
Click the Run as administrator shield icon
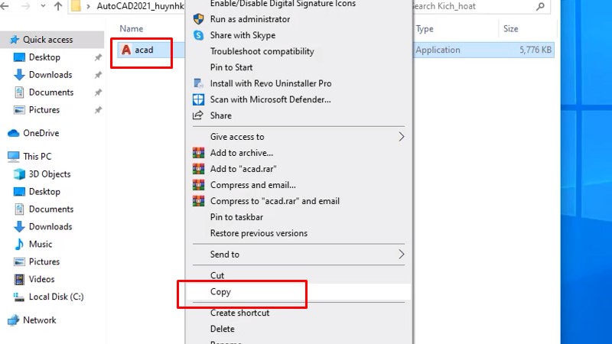[198, 19]
